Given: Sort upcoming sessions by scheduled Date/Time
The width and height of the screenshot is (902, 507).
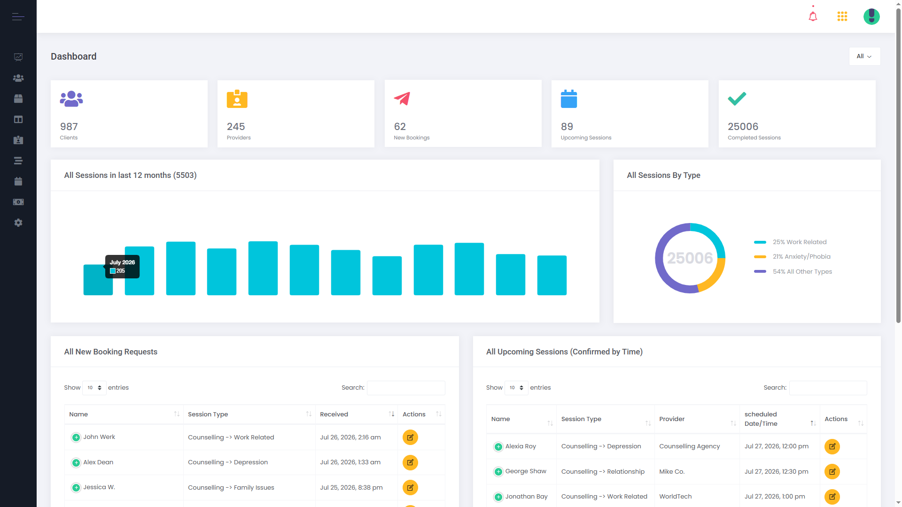Looking at the screenshot, I should 779,419.
